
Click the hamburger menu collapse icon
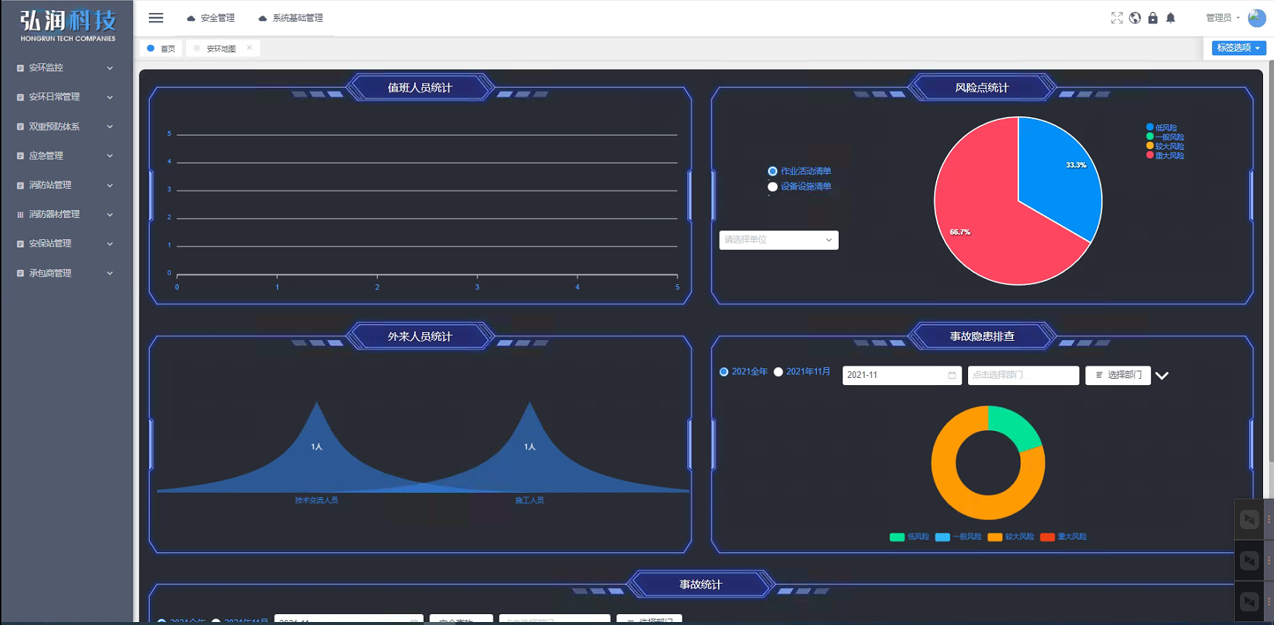(156, 18)
